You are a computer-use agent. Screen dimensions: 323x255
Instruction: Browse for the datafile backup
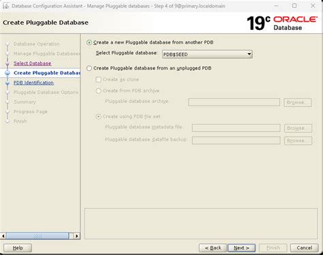pos(298,140)
